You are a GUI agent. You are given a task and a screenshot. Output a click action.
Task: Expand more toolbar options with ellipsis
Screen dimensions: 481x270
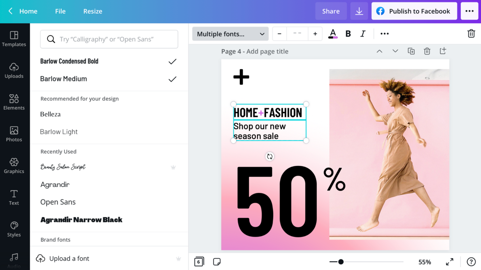(x=384, y=33)
